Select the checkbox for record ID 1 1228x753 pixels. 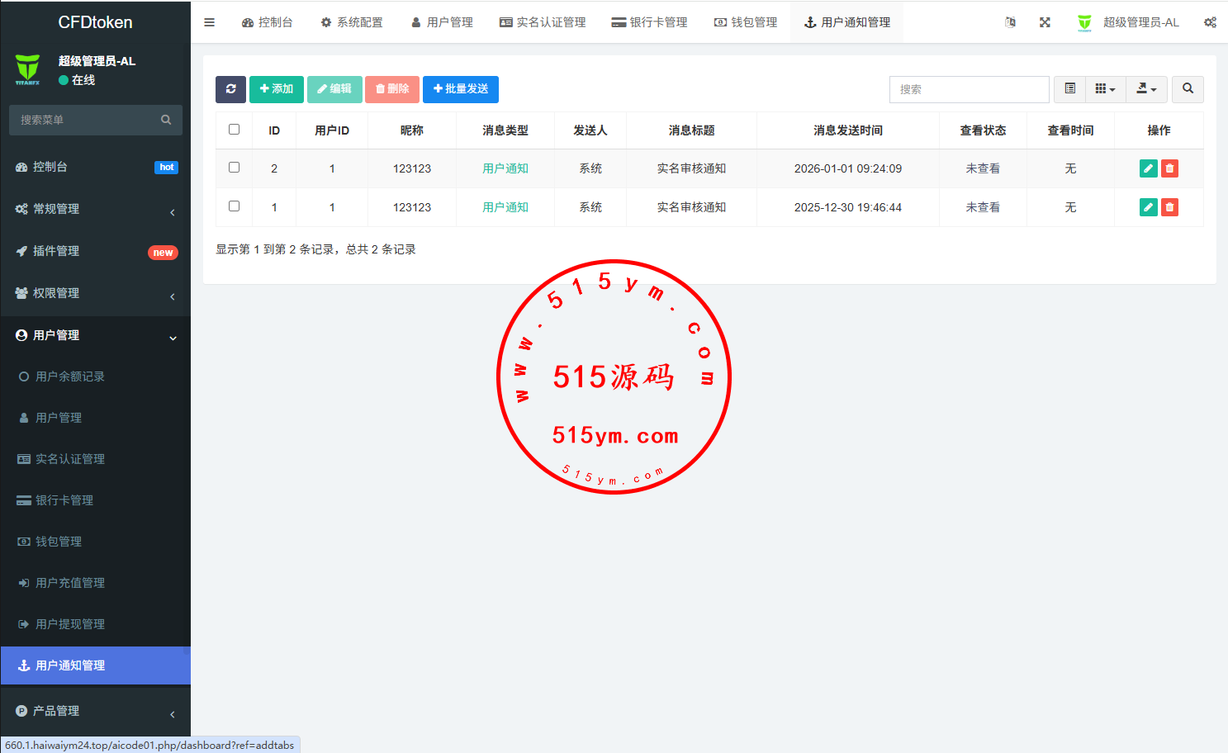coord(235,206)
